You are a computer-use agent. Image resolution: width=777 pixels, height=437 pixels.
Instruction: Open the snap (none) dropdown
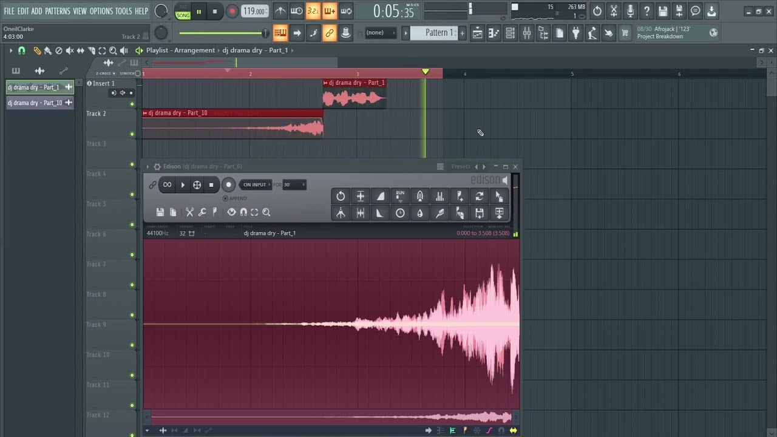[x=381, y=33]
